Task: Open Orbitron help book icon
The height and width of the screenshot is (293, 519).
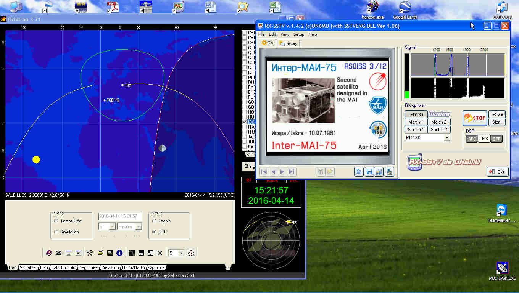Action: (x=49, y=253)
